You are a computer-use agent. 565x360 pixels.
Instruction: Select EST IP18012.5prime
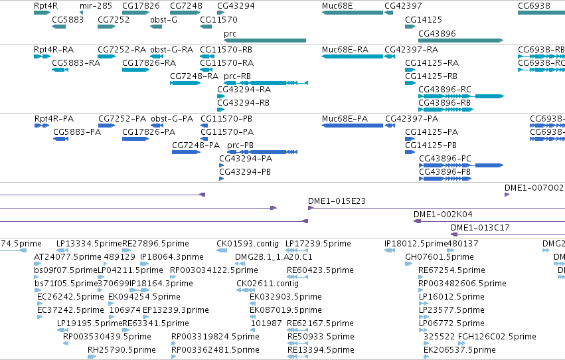(416, 244)
